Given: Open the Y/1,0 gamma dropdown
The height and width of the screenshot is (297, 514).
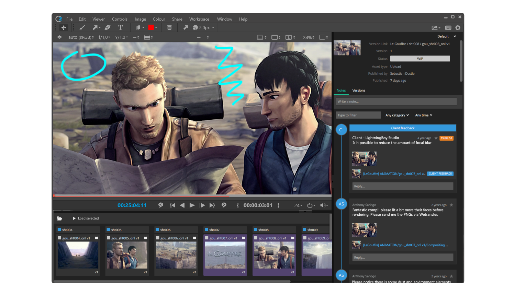Looking at the screenshot, I should [x=121, y=37].
